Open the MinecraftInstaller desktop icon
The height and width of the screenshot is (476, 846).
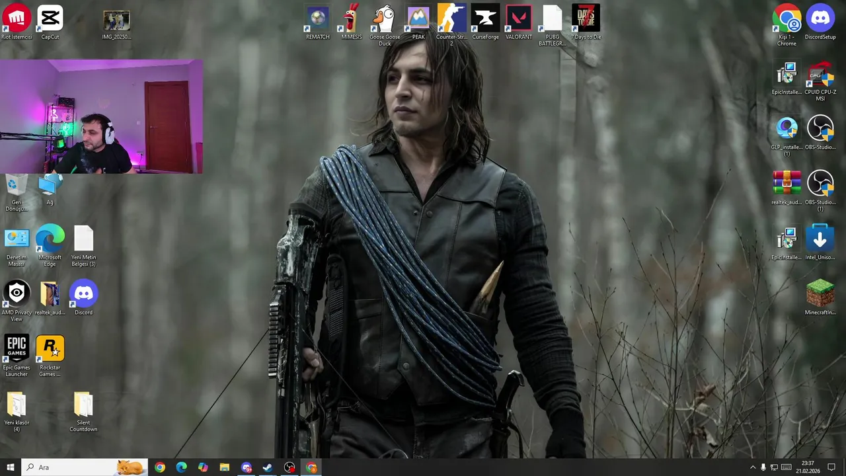(820, 298)
